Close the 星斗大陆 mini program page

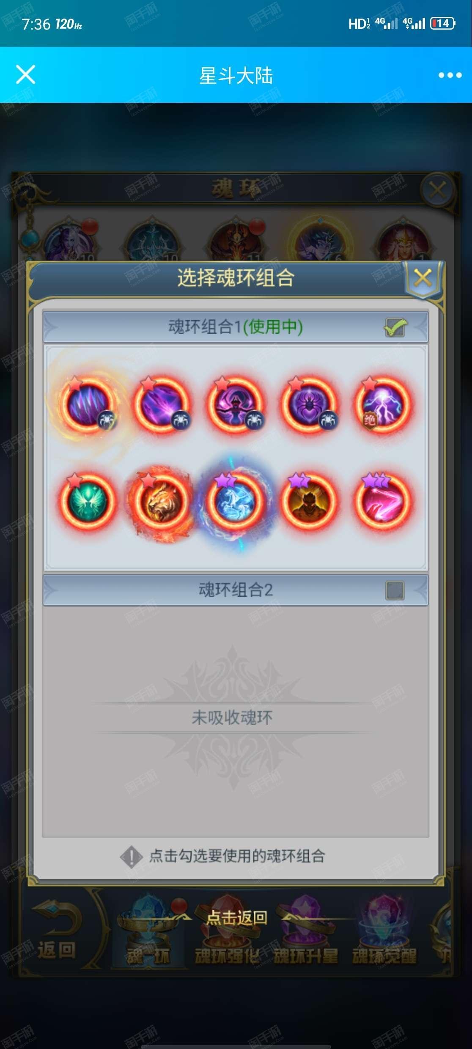tap(25, 75)
